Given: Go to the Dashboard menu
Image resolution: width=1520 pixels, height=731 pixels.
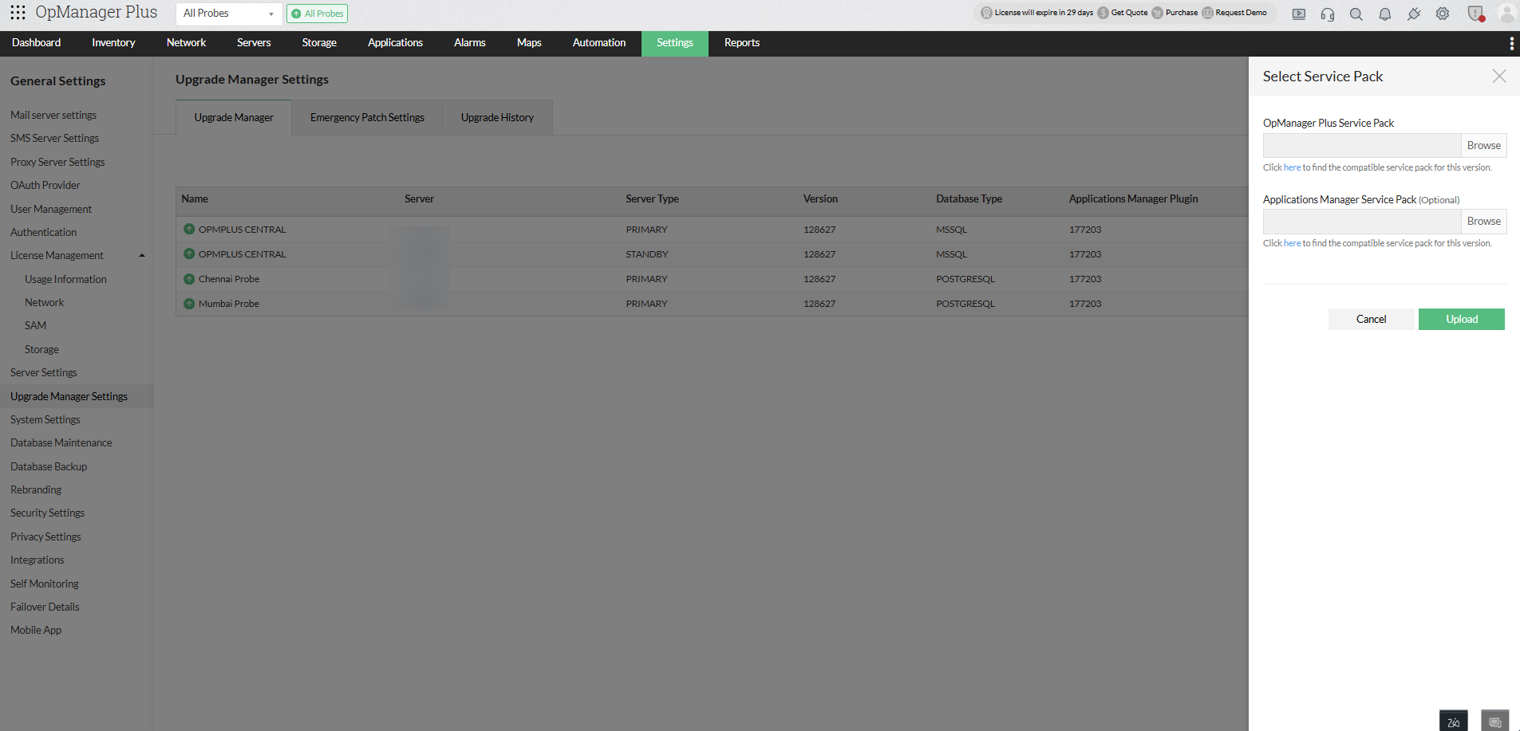Looking at the screenshot, I should click(36, 43).
